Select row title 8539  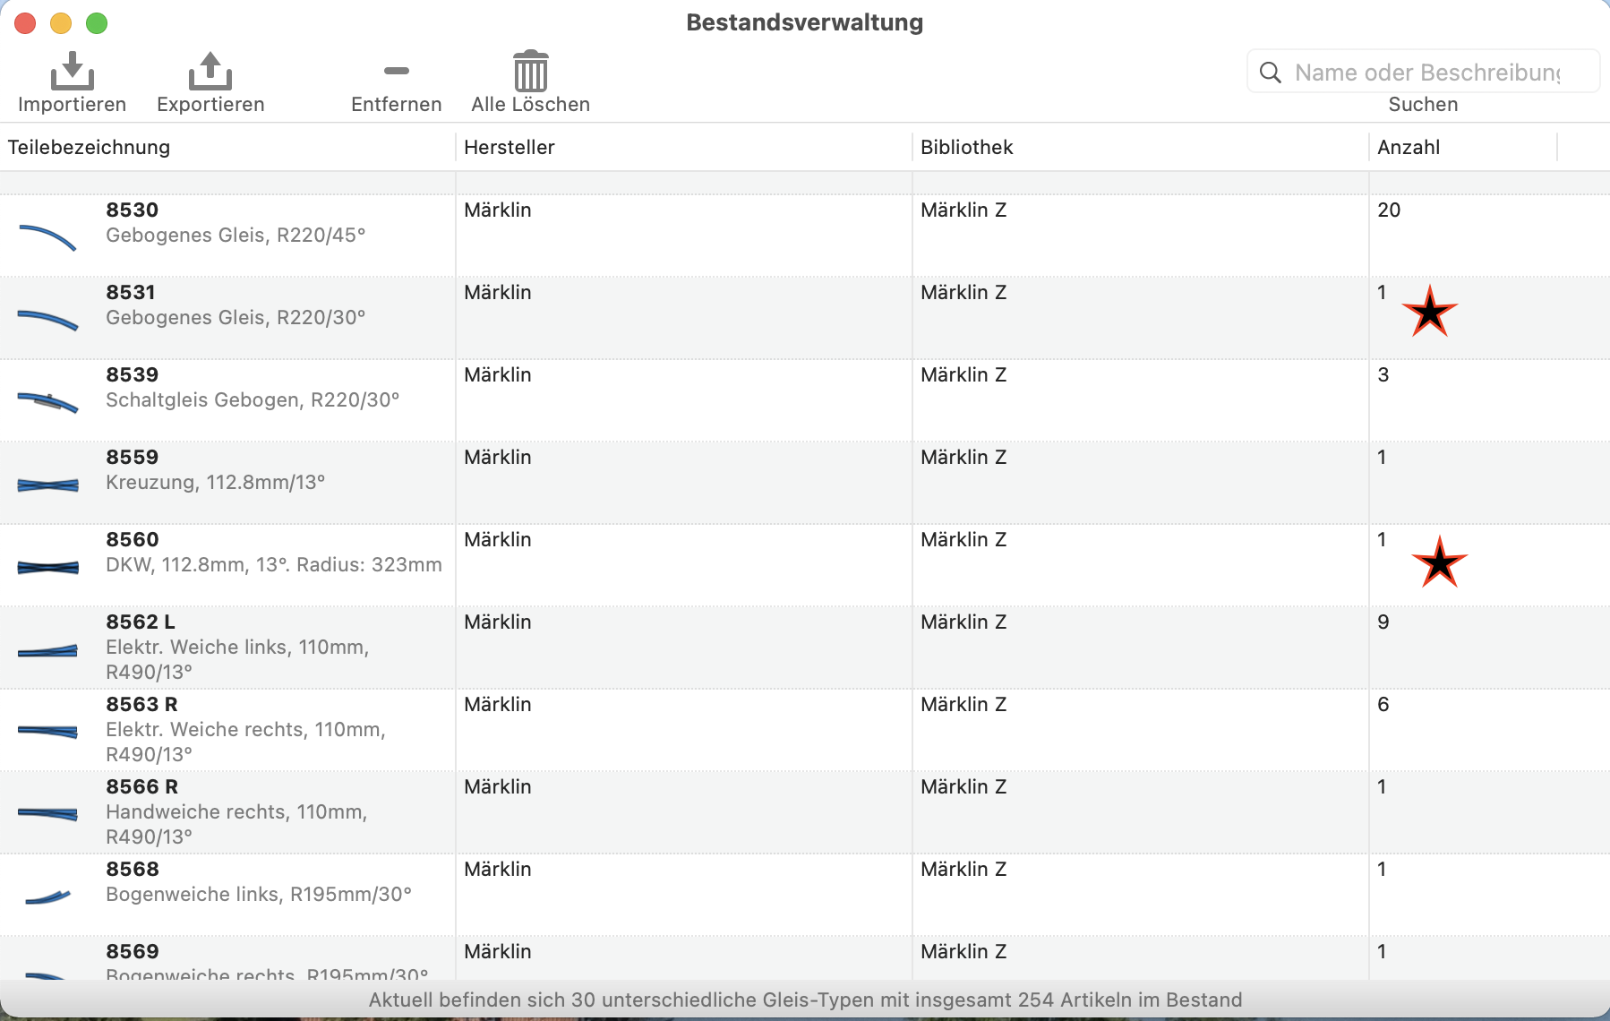(x=133, y=375)
